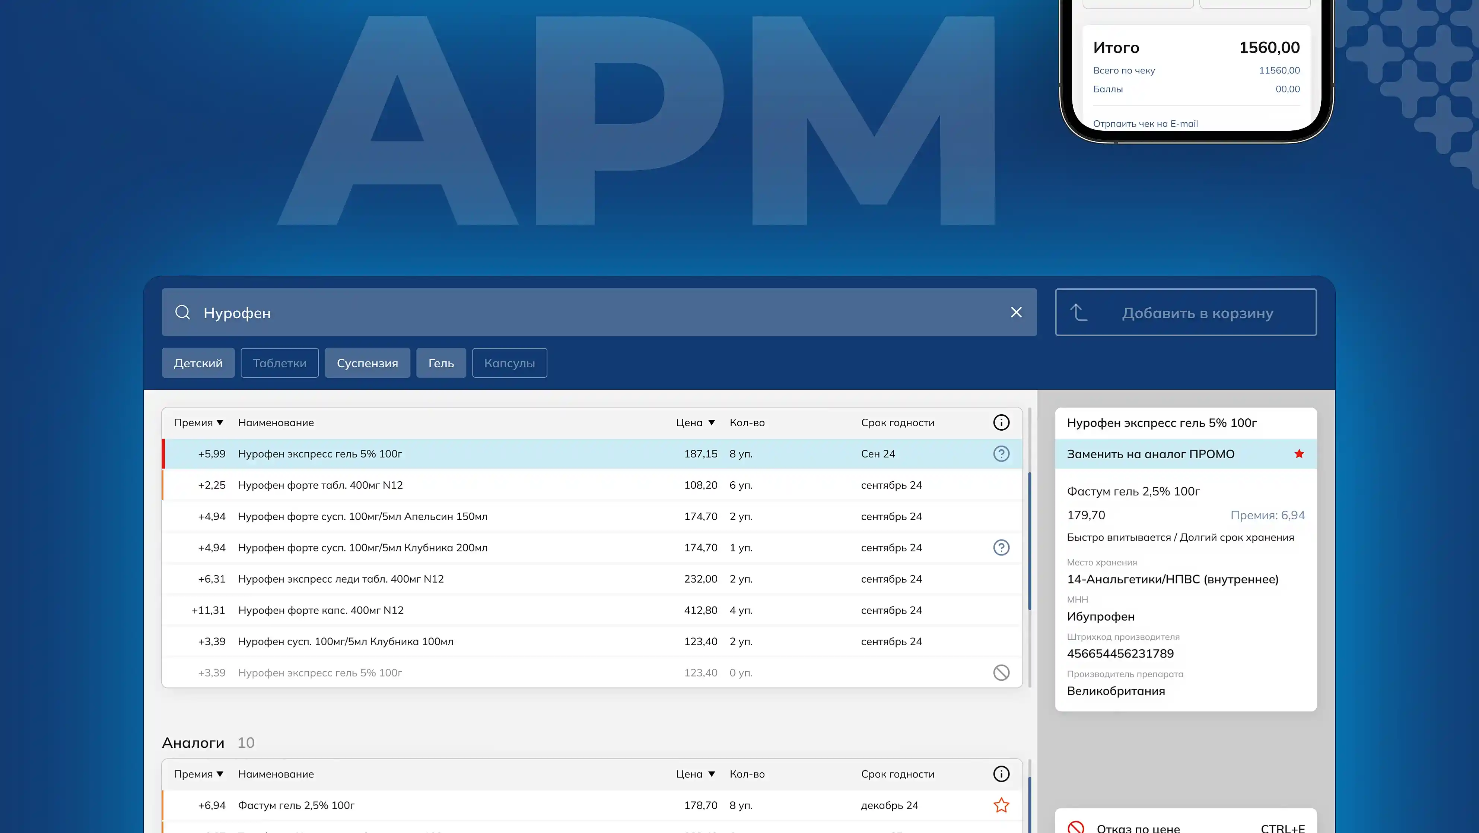Sort Аналоги table by Цена arrow
The height and width of the screenshot is (833, 1479).
coord(711,774)
